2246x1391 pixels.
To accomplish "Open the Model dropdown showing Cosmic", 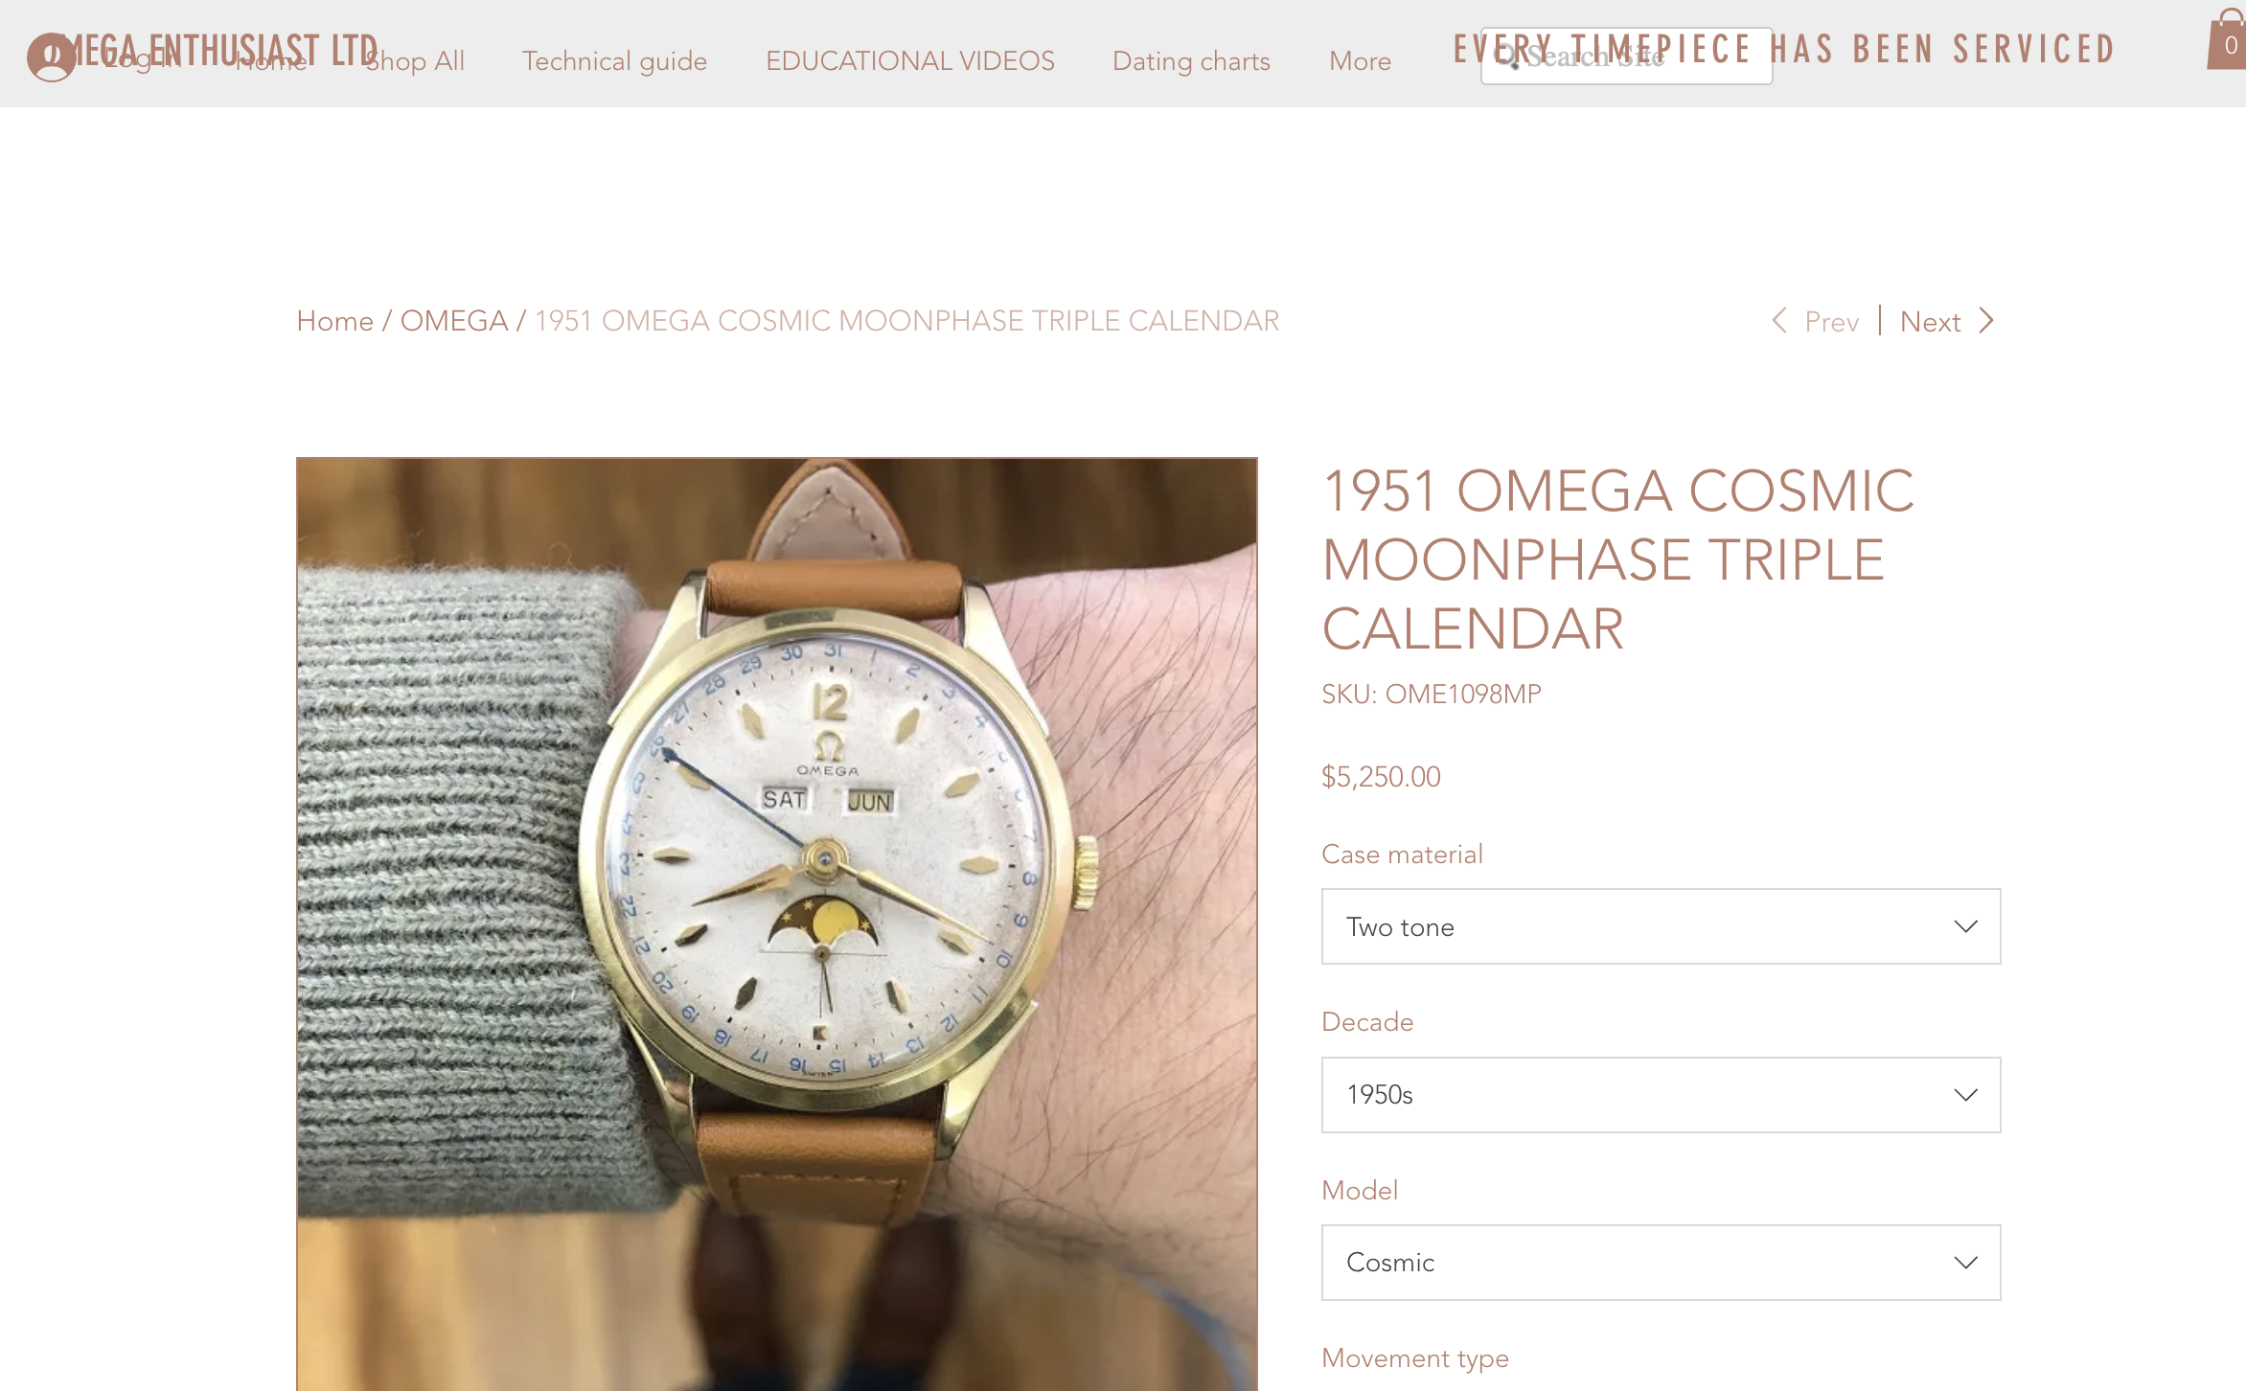I will point(1661,1263).
